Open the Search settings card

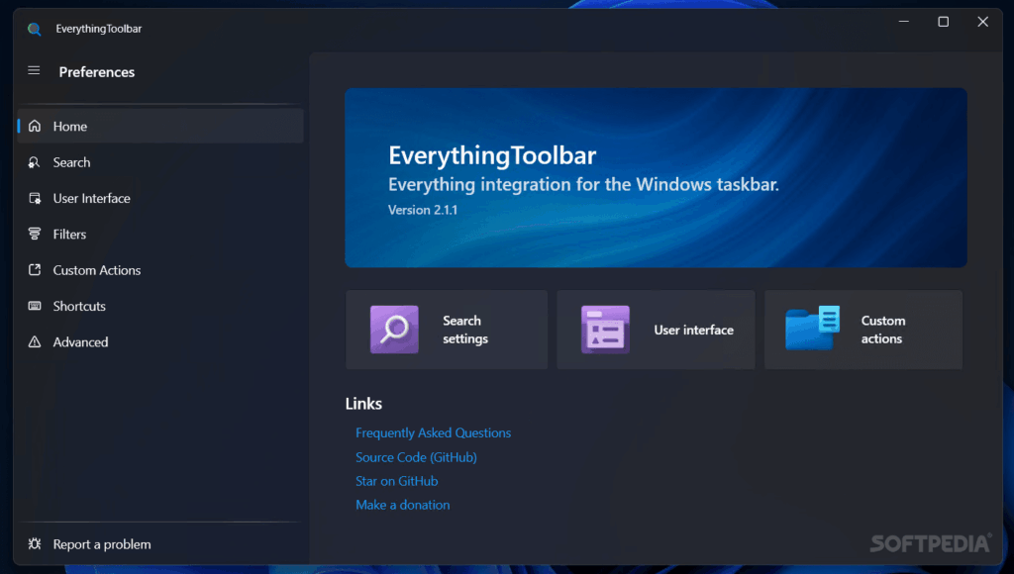446,330
